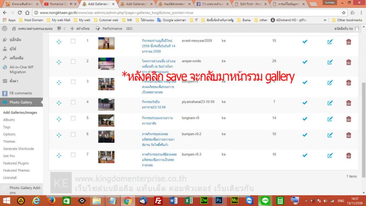Image resolution: width=366 pixels, height=206 pixels.
Task: Click the thumbnail of gallery row 4
Action: tap(107, 104)
